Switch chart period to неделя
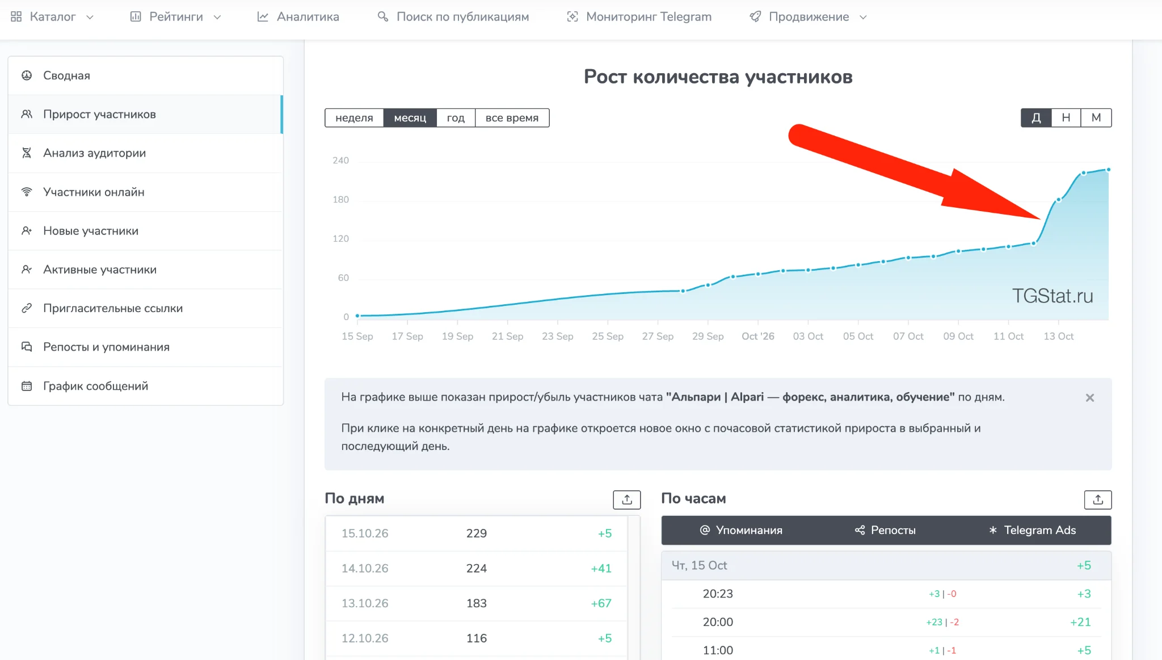The image size is (1162, 660). 354,118
